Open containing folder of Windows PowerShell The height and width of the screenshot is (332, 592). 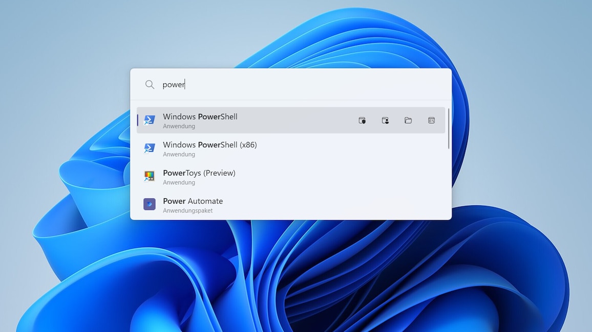(x=408, y=121)
